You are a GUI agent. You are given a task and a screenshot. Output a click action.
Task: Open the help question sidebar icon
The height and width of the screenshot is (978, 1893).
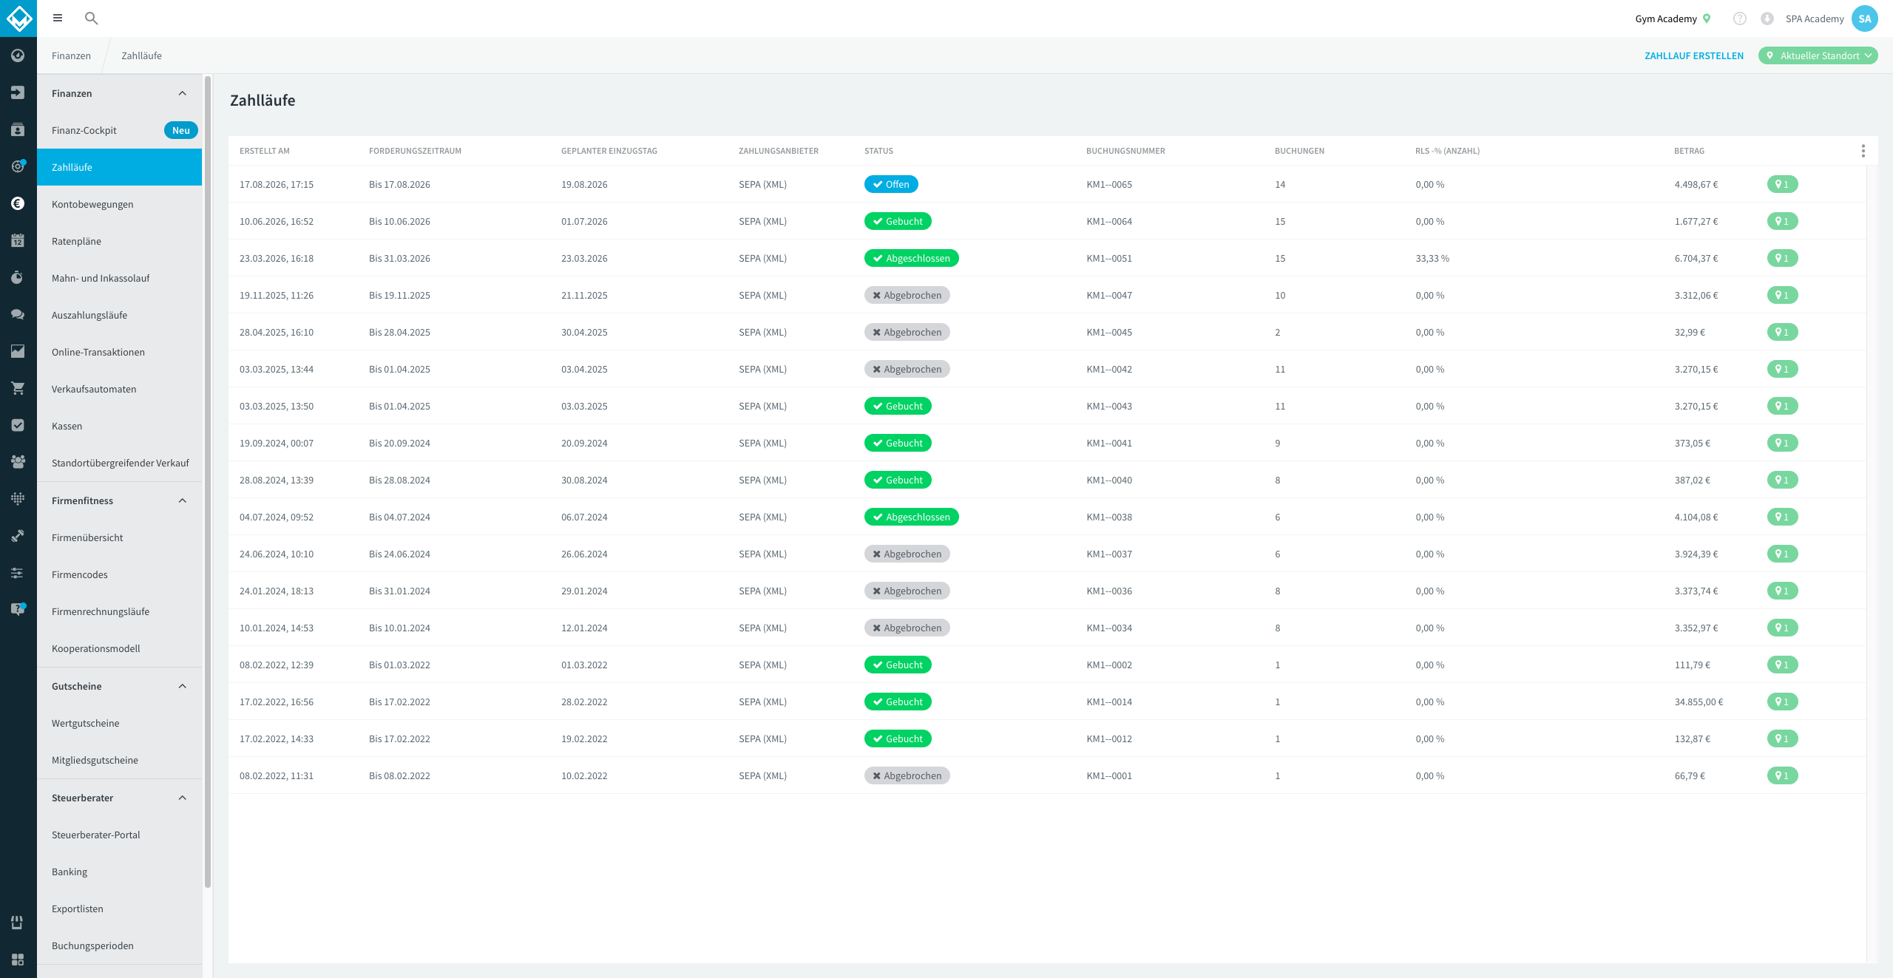tap(18, 609)
